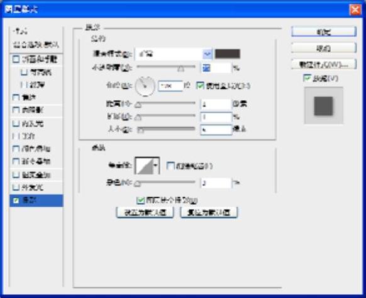Click the Opacity slider track
Image resolution: width=366 pixels, height=298 pixels.
(166, 67)
